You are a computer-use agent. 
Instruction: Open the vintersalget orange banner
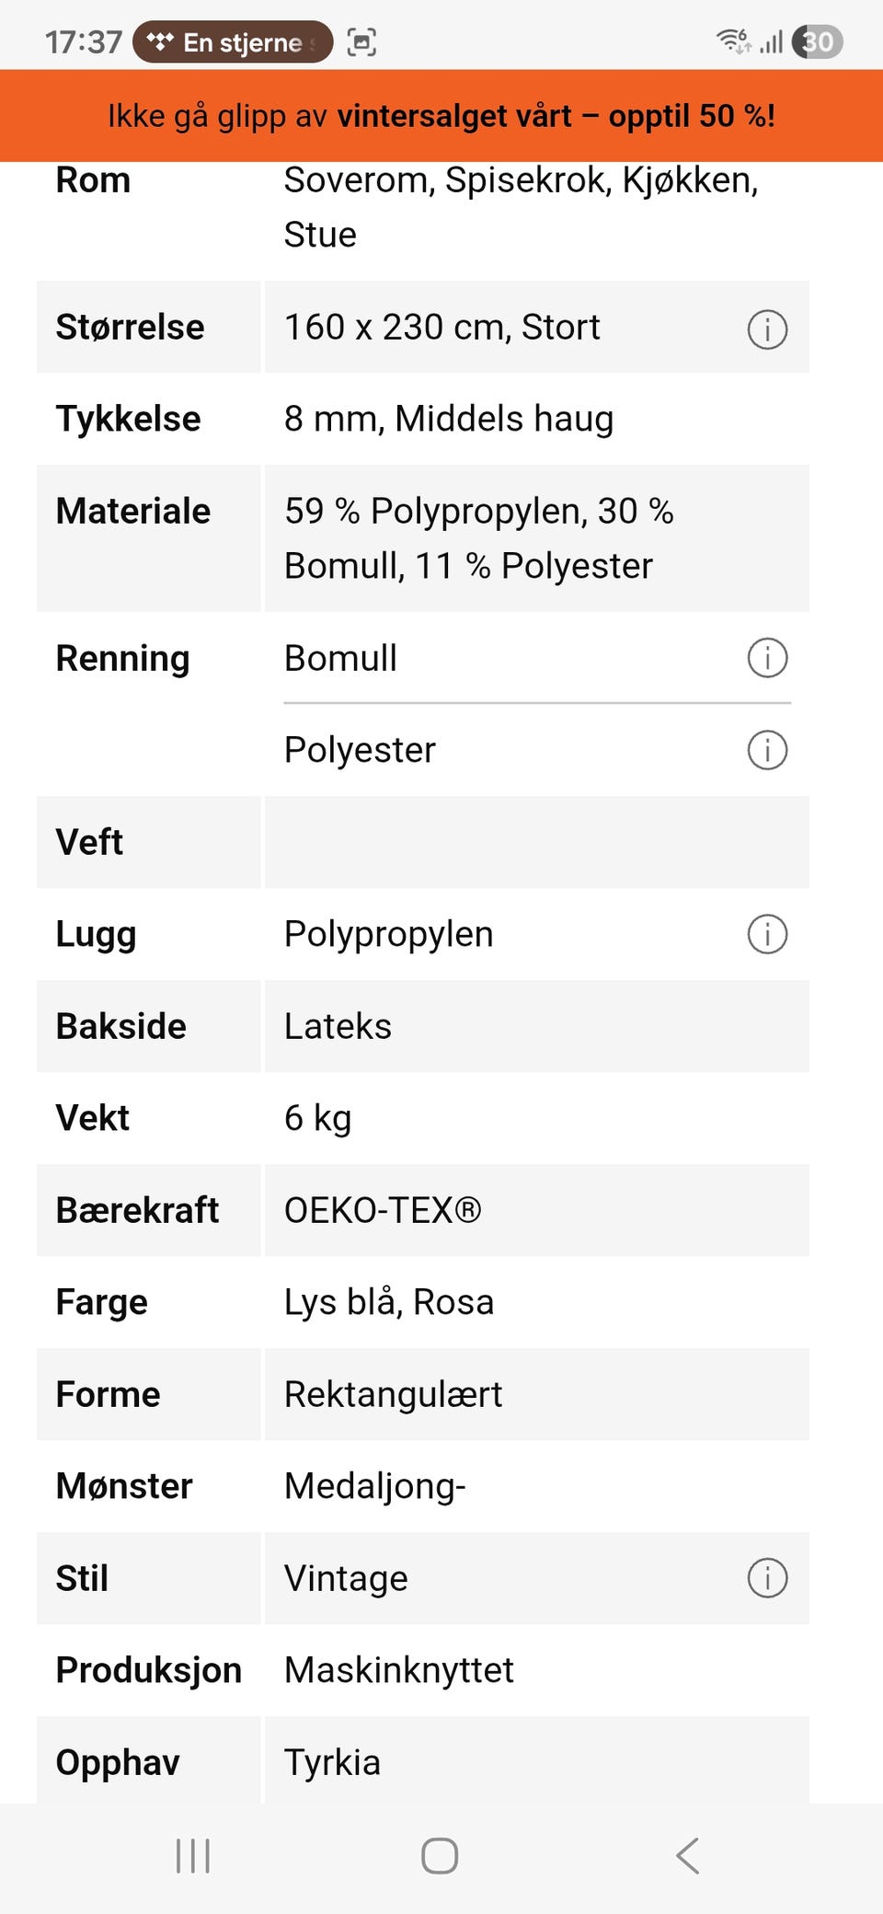[441, 116]
